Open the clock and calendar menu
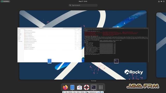166x93 pixels. tap(83, 1)
